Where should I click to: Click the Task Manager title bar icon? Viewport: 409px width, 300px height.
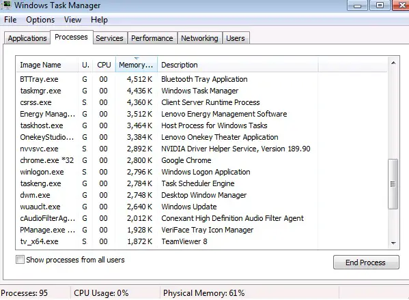[x=5, y=5]
